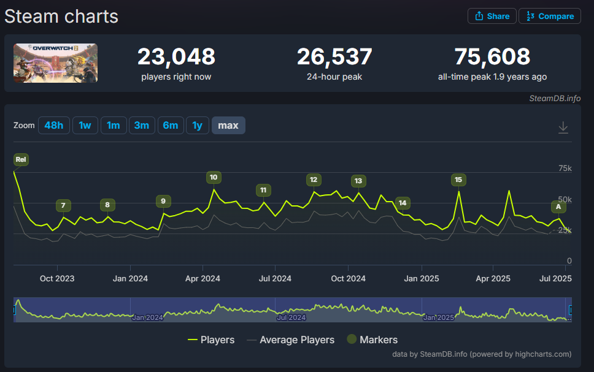
Task: Click the chart download arrow icon
Action: tap(563, 127)
